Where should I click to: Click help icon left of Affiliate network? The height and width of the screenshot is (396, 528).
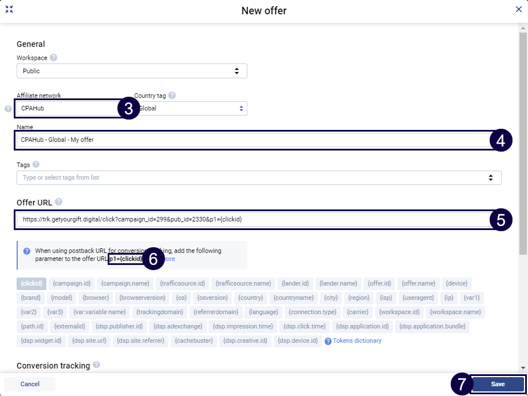pos(8,108)
